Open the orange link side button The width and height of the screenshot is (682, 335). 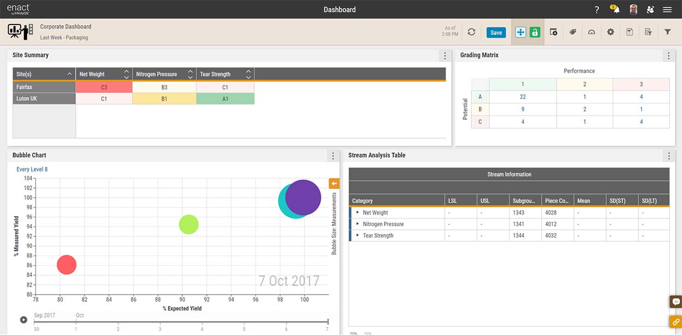[x=676, y=321]
